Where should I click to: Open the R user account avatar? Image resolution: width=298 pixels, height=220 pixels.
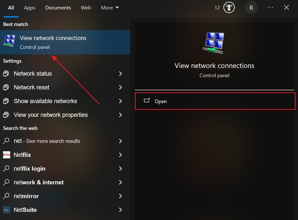click(251, 8)
